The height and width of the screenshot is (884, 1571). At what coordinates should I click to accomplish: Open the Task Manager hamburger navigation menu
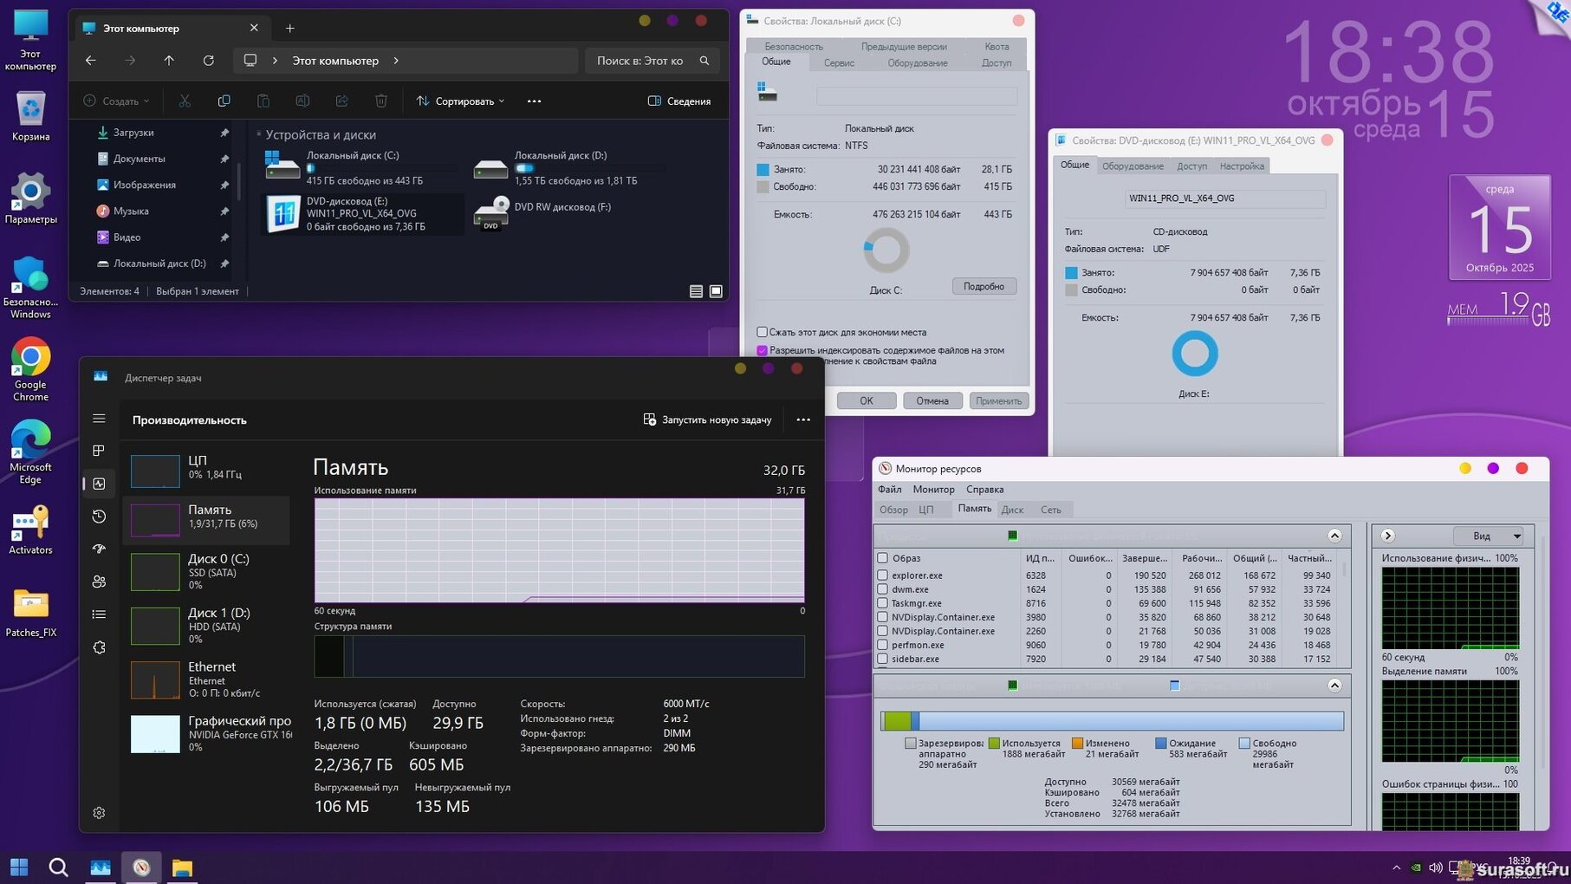click(99, 419)
